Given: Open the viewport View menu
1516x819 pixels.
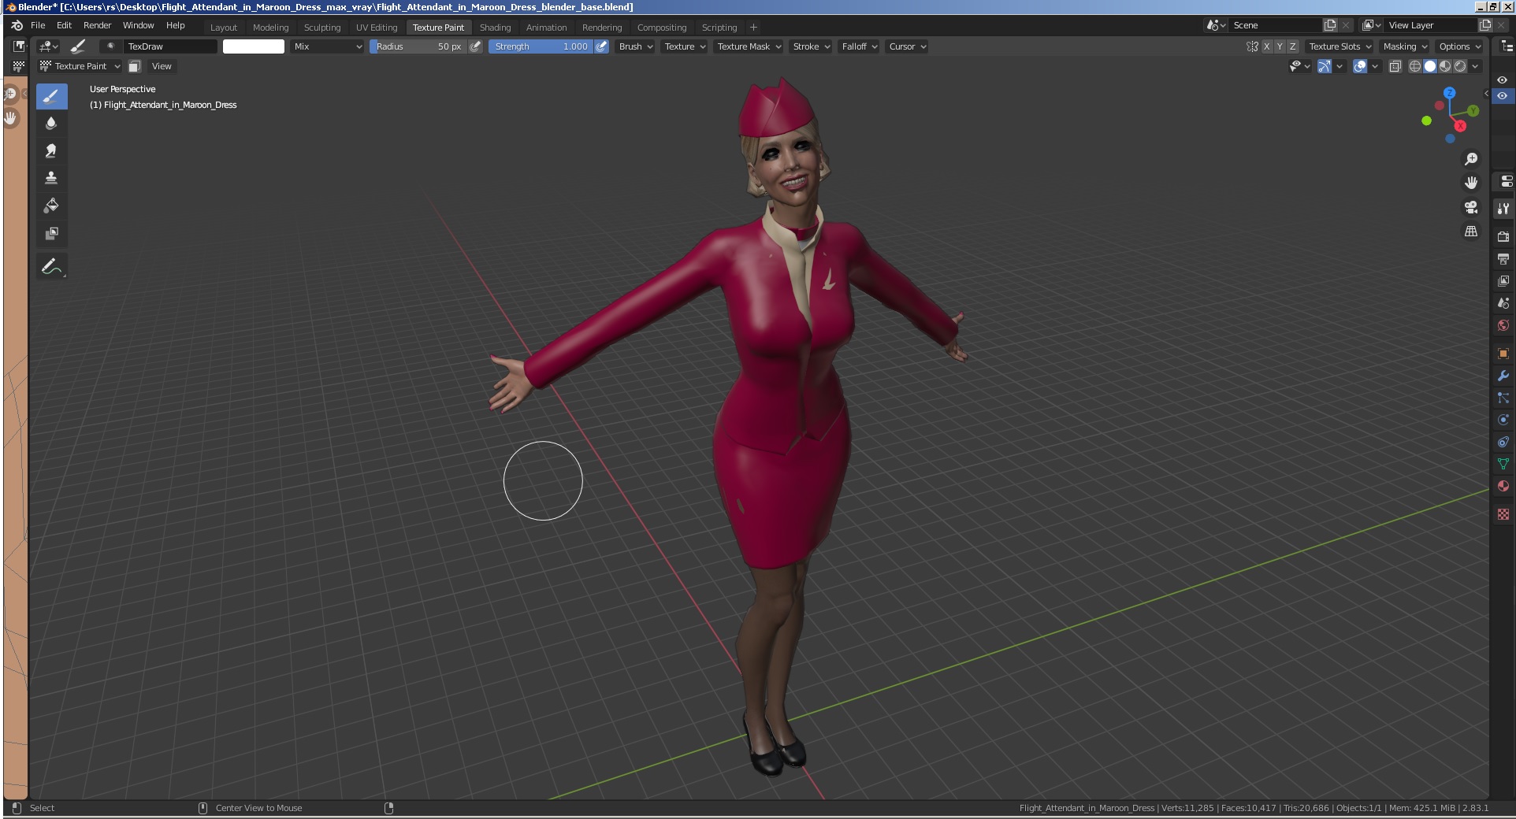Looking at the screenshot, I should 162,66.
